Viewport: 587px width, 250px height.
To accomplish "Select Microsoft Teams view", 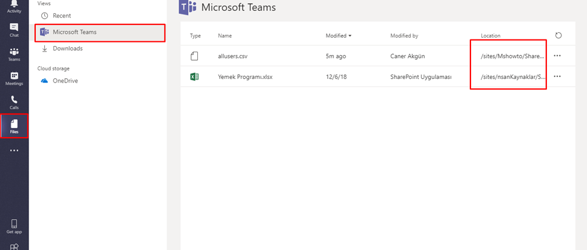I will coord(100,33).
